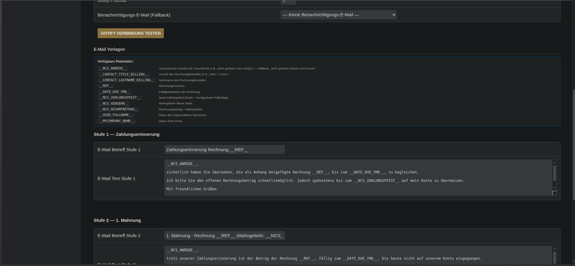Viewport: 575px width, 266px height.
Task: Click the 'Stufe 1 — Zahlungserinnerung' heading
Action: tap(127, 134)
